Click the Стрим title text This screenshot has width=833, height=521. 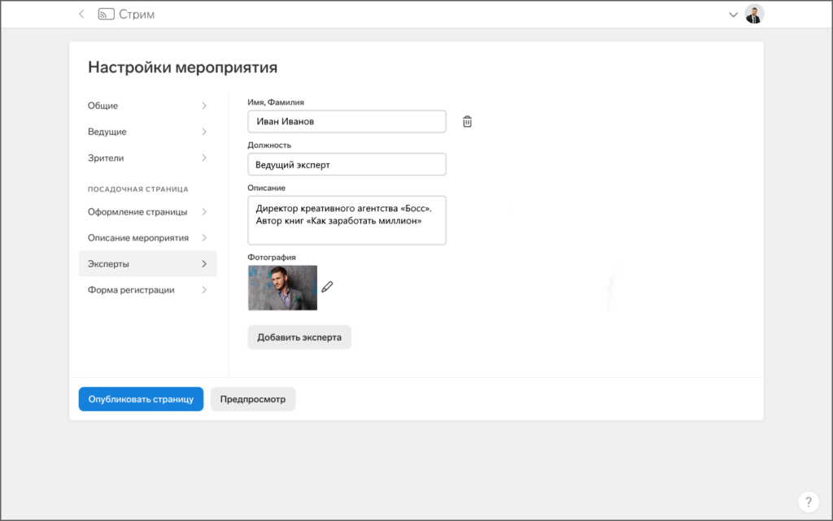tap(137, 15)
